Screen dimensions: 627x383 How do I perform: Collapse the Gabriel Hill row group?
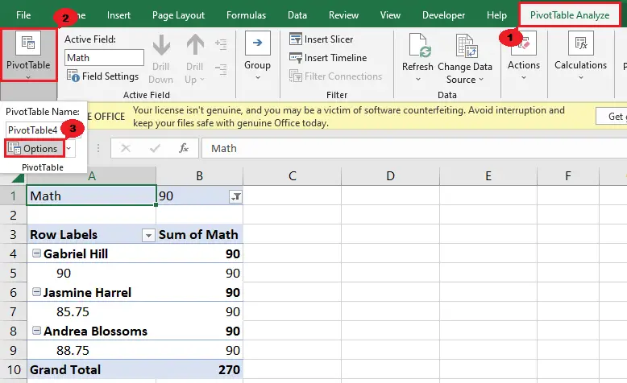(x=36, y=253)
